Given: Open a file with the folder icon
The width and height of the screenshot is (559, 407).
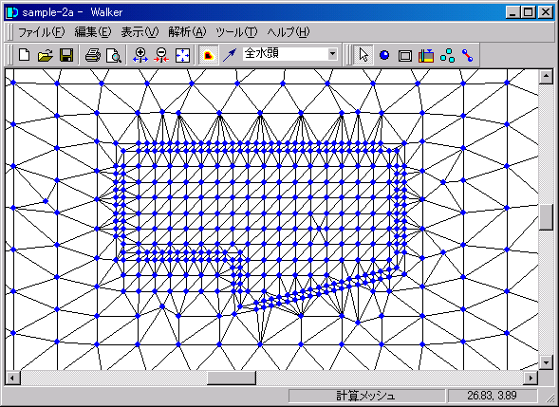Looking at the screenshot, I should (46, 55).
